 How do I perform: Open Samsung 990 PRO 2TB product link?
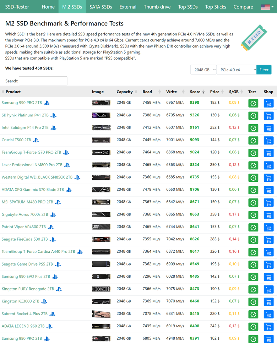pyautogui.click(x=22, y=103)
